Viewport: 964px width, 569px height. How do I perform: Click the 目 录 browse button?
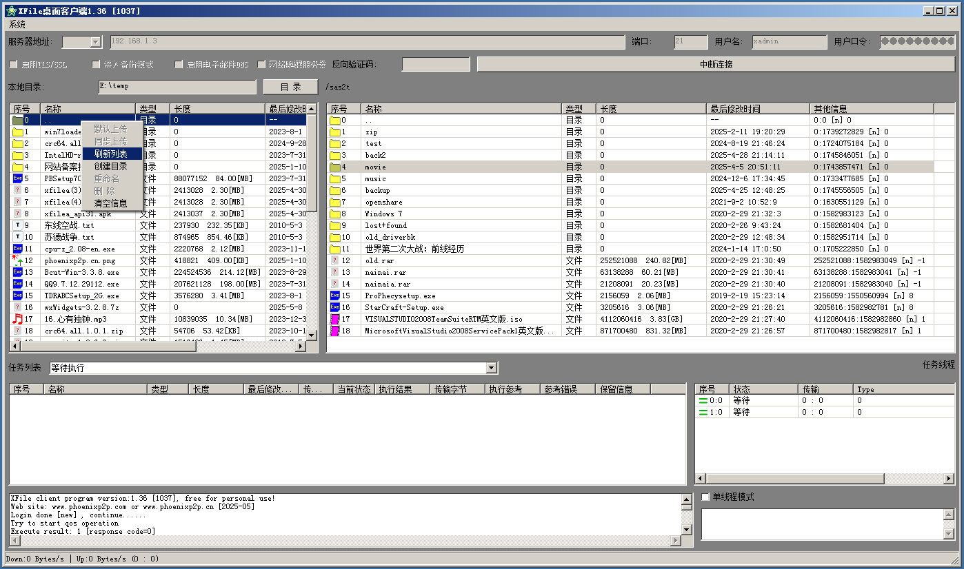290,87
